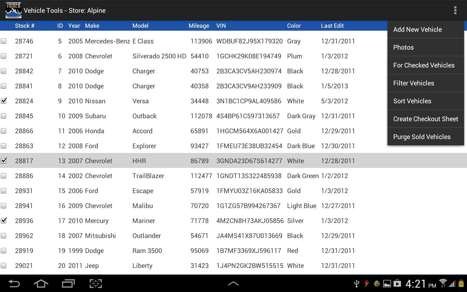Image resolution: width=467 pixels, height=292 pixels.
Task: Choose Create Checkout Sheet menu item
Action: (425, 119)
